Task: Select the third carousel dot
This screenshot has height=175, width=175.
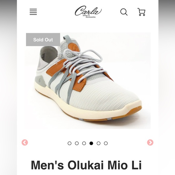Action: (84, 143)
